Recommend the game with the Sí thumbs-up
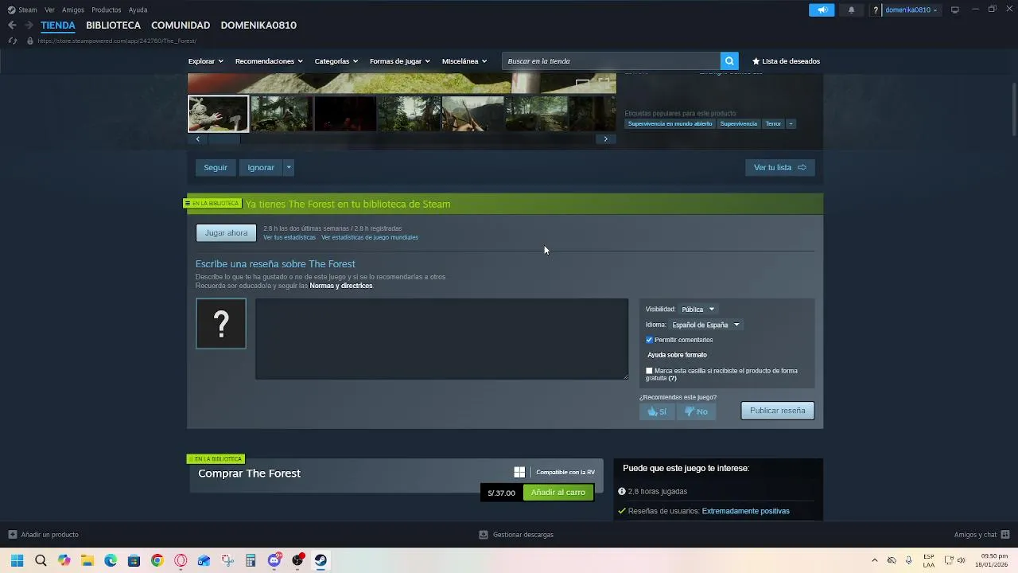The image size is (1018, 573). point(657,411)
